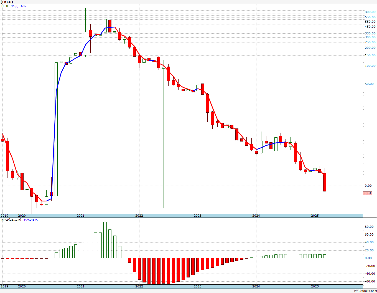Click the 250.00 price axis label
Image resolution: width=377 pixels, height=293 pixels.
point(370,42)
